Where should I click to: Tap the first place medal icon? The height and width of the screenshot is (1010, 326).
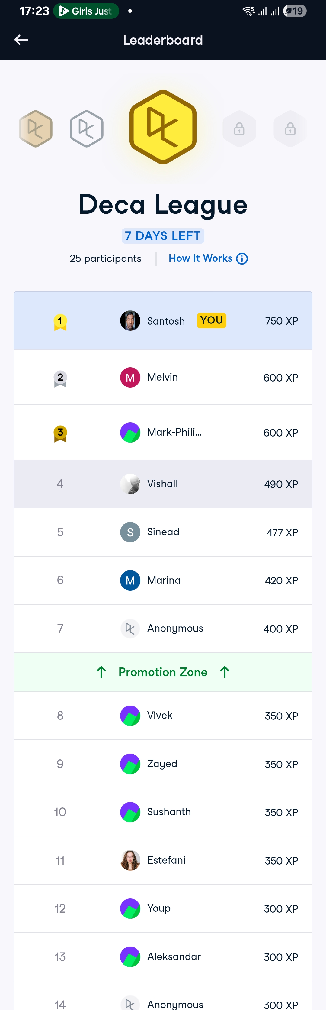tap(60, 322)
